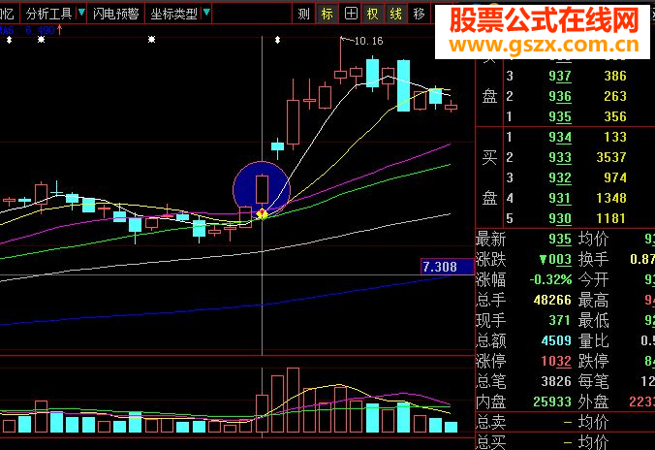Click sell volume 356

[615, 116]
